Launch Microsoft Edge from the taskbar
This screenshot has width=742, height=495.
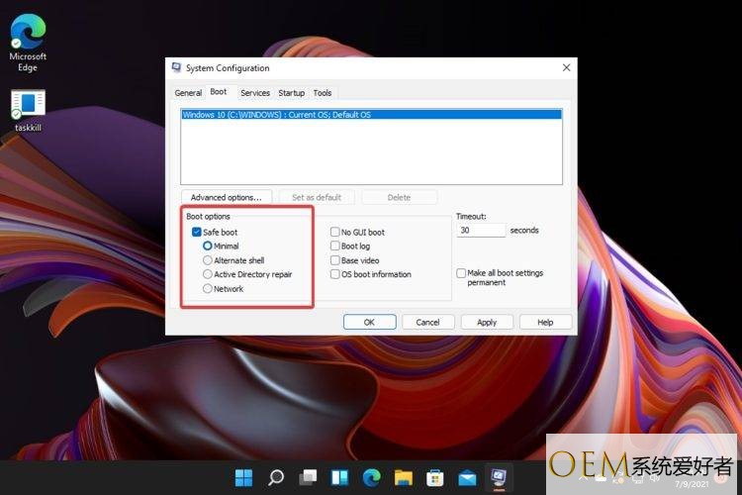click(371, 477)
